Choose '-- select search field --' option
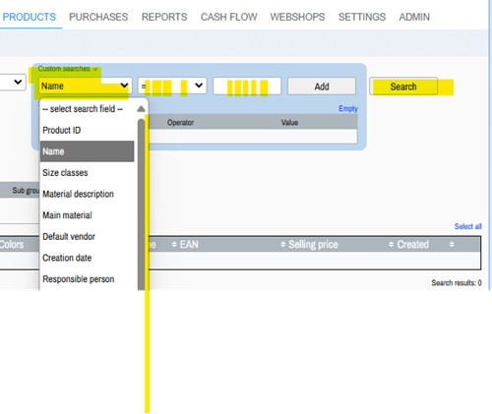The width and height of the screenshot is (492, 414). point(87,109)
